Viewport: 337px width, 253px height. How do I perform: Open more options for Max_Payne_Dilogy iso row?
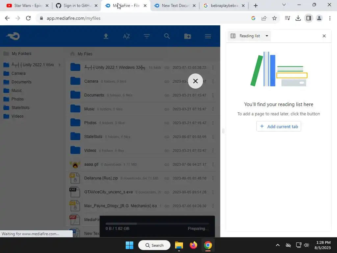click(x=213, y=206)
